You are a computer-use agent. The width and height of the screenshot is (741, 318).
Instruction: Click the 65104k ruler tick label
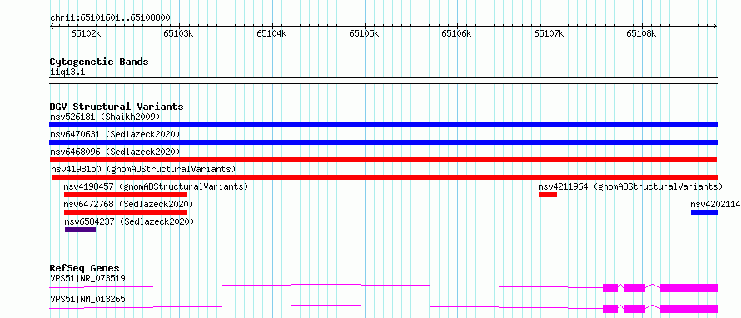point(271,33)
